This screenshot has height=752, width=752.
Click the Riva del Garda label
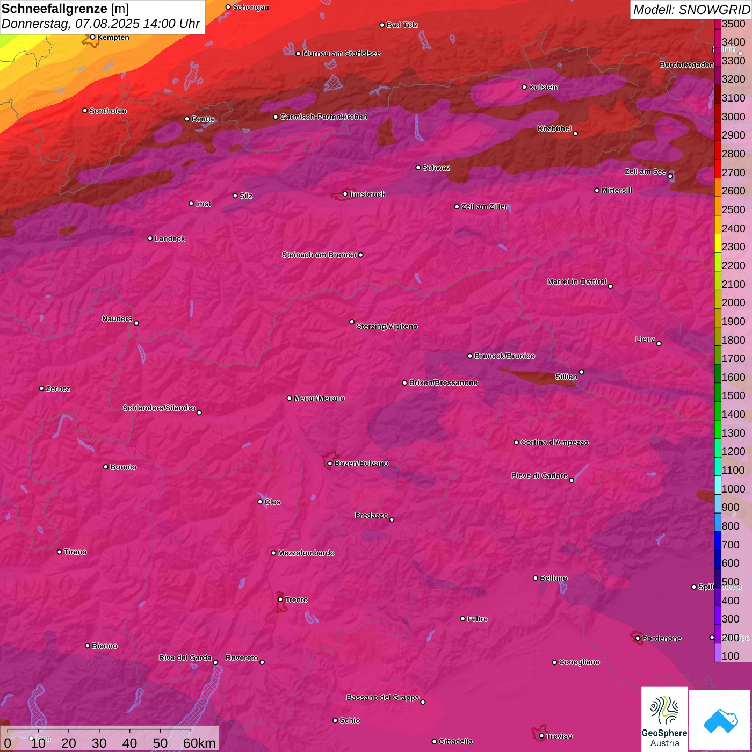185,657
